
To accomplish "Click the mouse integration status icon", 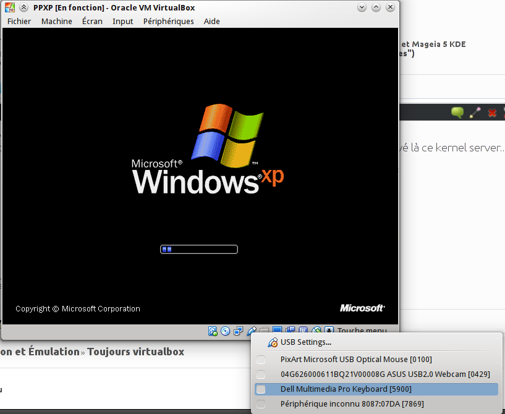I will pyautogui.click(x=316, y=330).
